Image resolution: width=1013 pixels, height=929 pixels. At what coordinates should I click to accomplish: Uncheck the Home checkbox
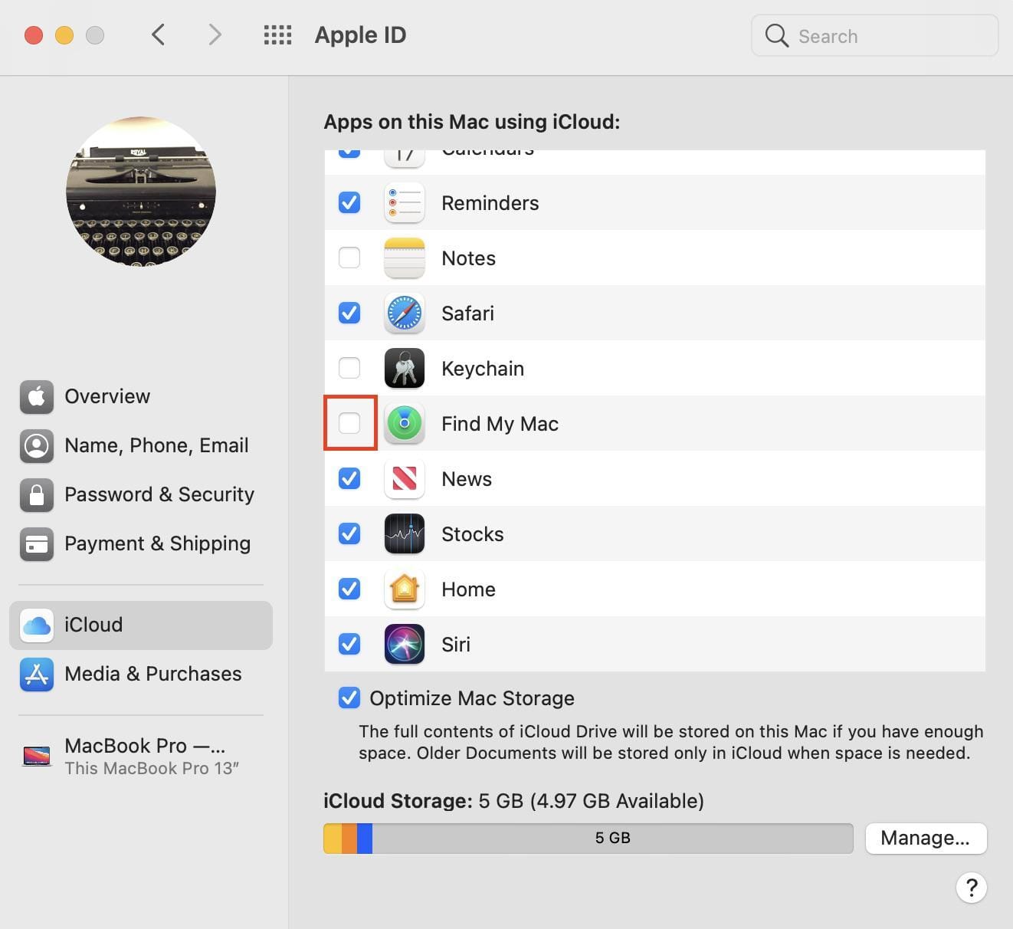pyautogui.click(x=349, y=589)
